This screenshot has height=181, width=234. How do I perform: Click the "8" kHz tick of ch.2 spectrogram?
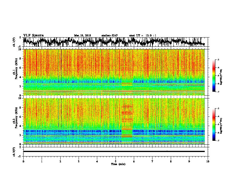click(21, 108)
